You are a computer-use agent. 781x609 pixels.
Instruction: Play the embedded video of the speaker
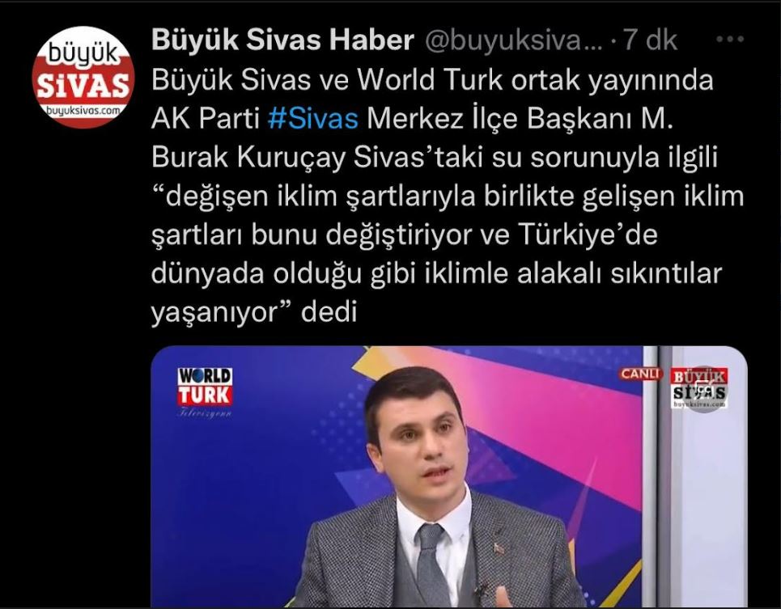tap(449, 476)
